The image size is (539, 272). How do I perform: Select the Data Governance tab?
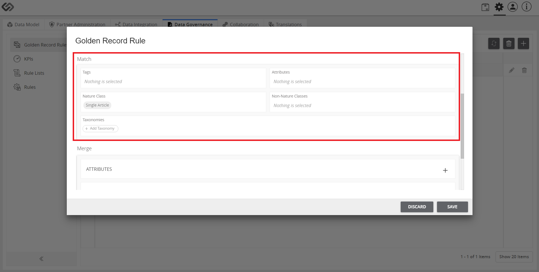point(190,25)
